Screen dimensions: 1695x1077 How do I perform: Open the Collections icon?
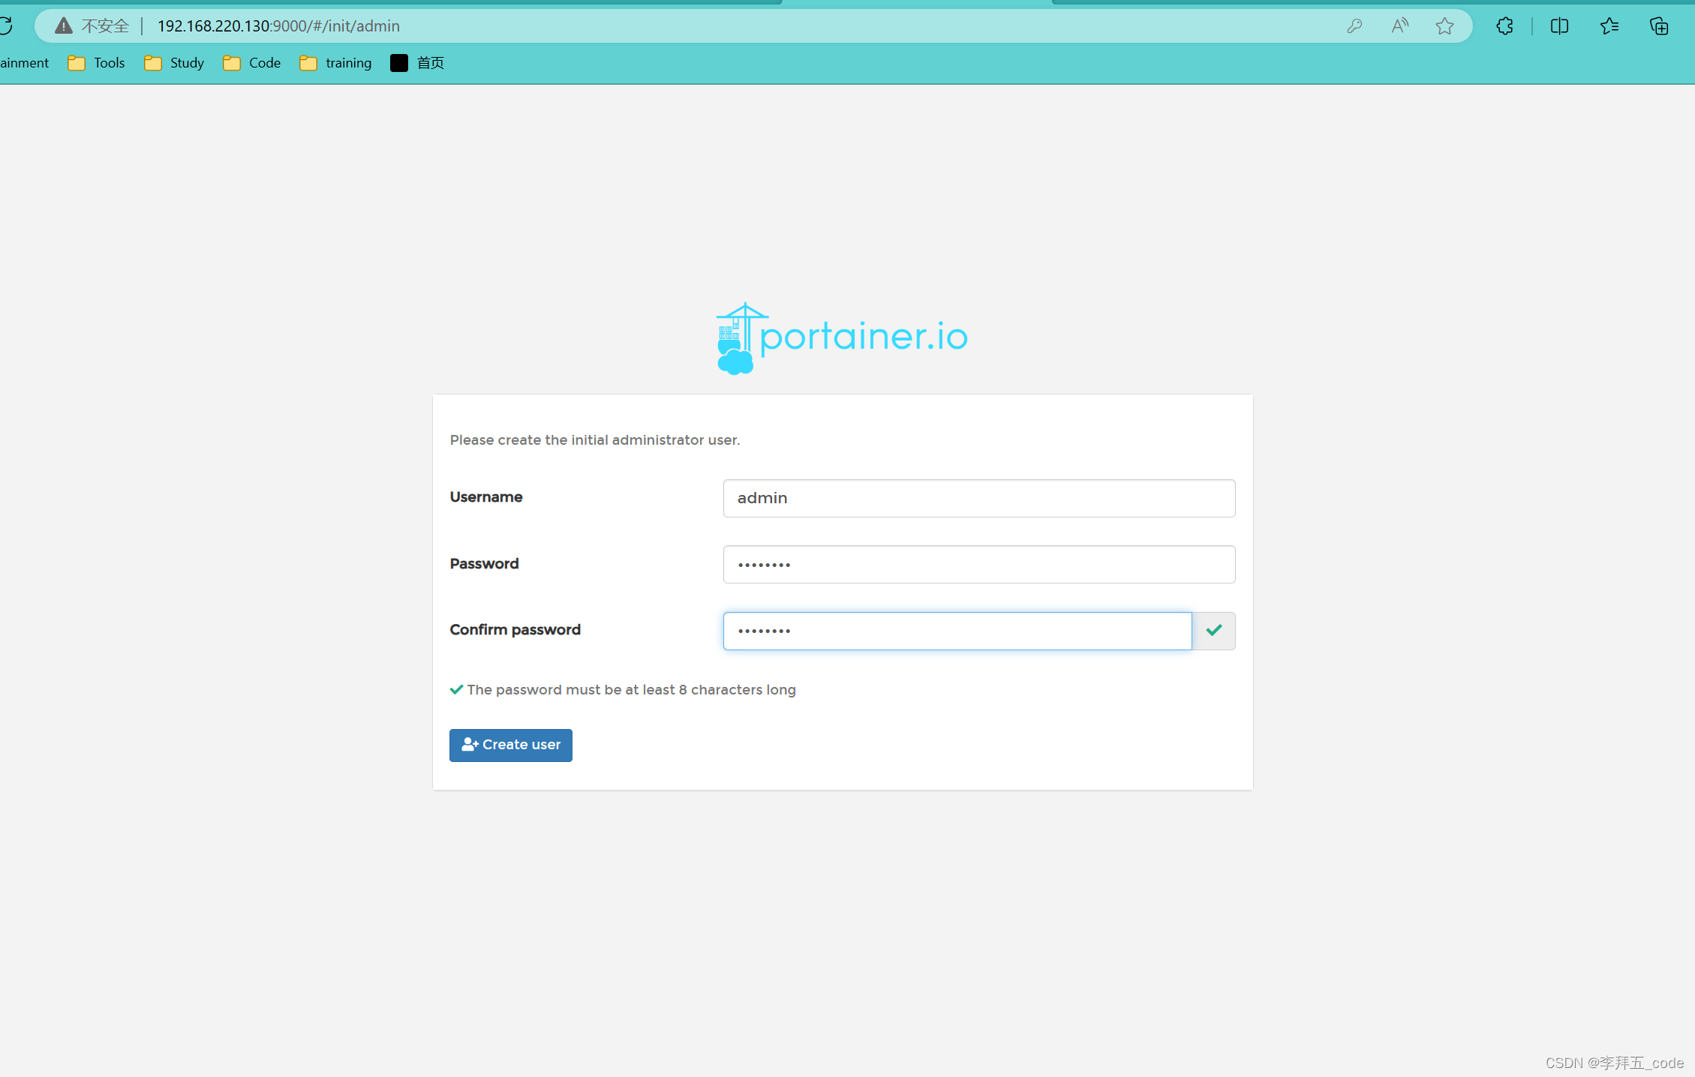tap(1659, 26)
